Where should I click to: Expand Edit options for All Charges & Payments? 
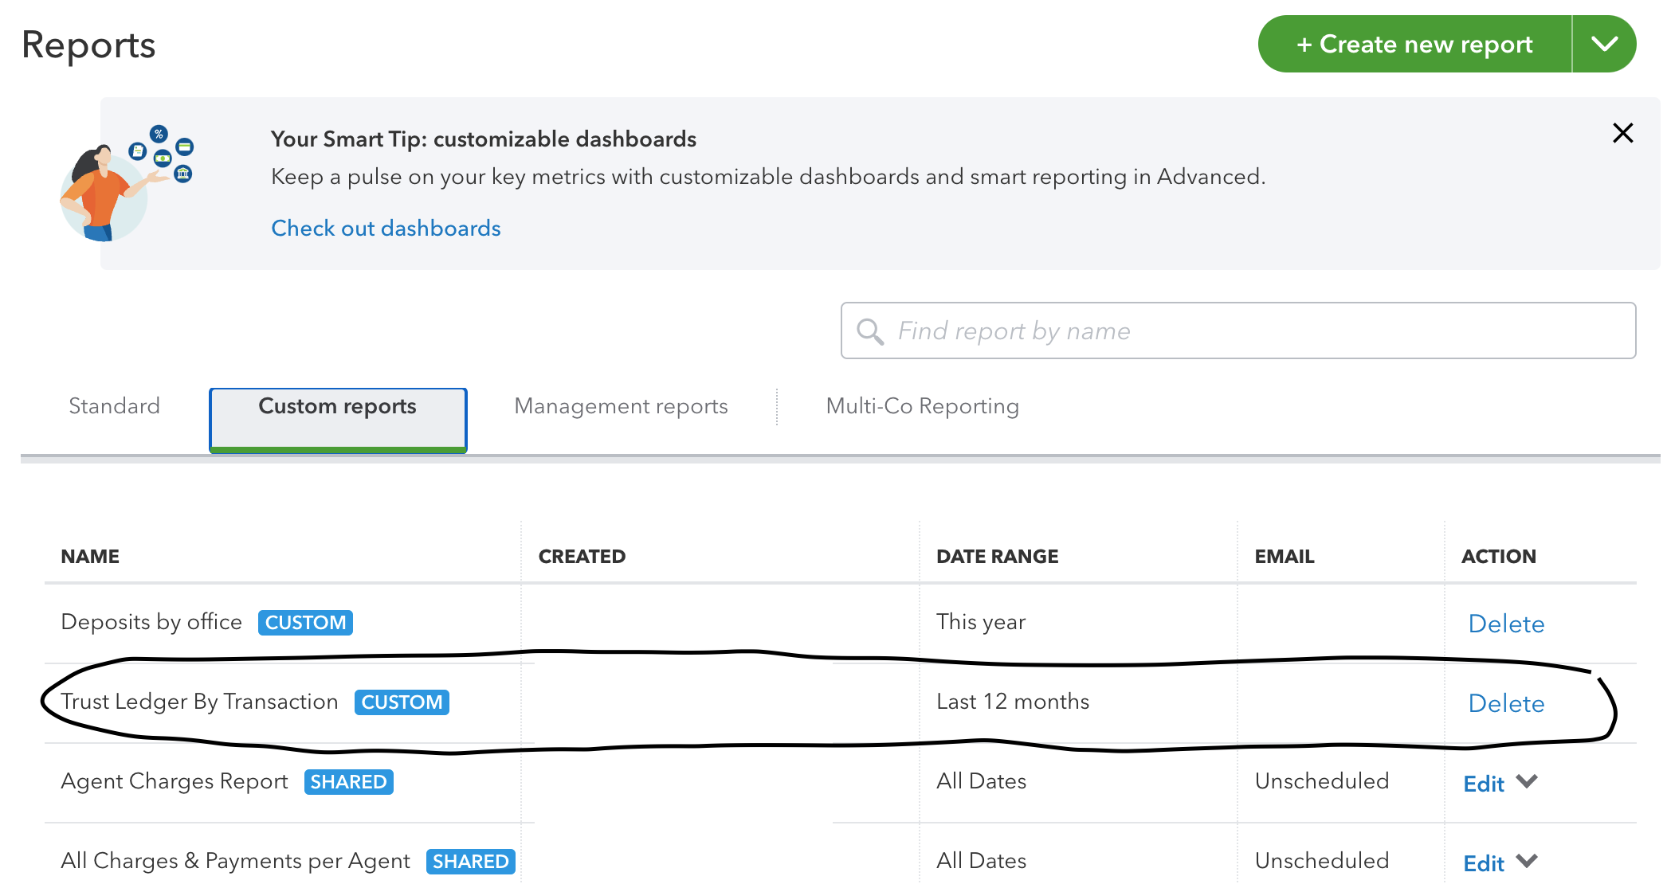click(1527, 862)
